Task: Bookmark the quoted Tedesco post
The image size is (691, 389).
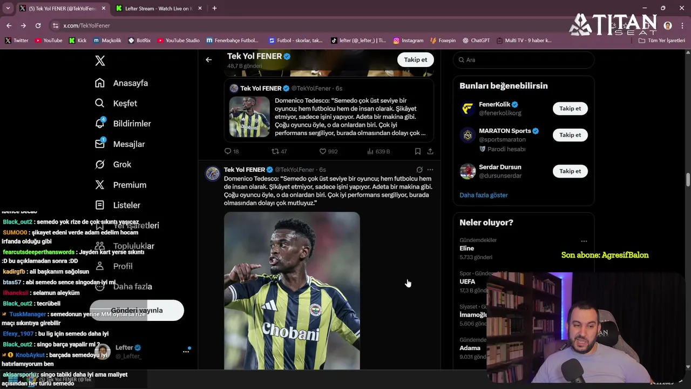Action: click(417, 151)
